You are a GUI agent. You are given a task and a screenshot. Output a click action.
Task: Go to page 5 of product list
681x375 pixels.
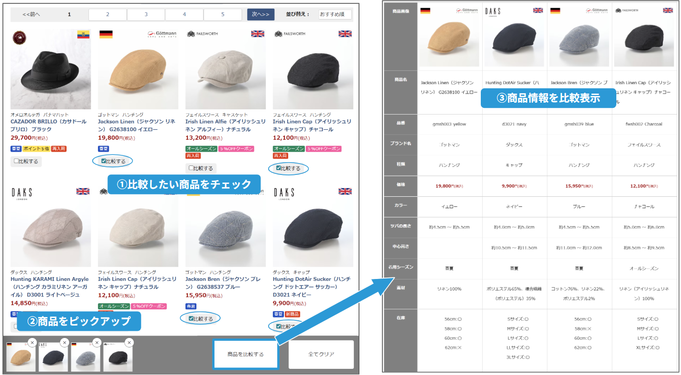pos(223,15)
